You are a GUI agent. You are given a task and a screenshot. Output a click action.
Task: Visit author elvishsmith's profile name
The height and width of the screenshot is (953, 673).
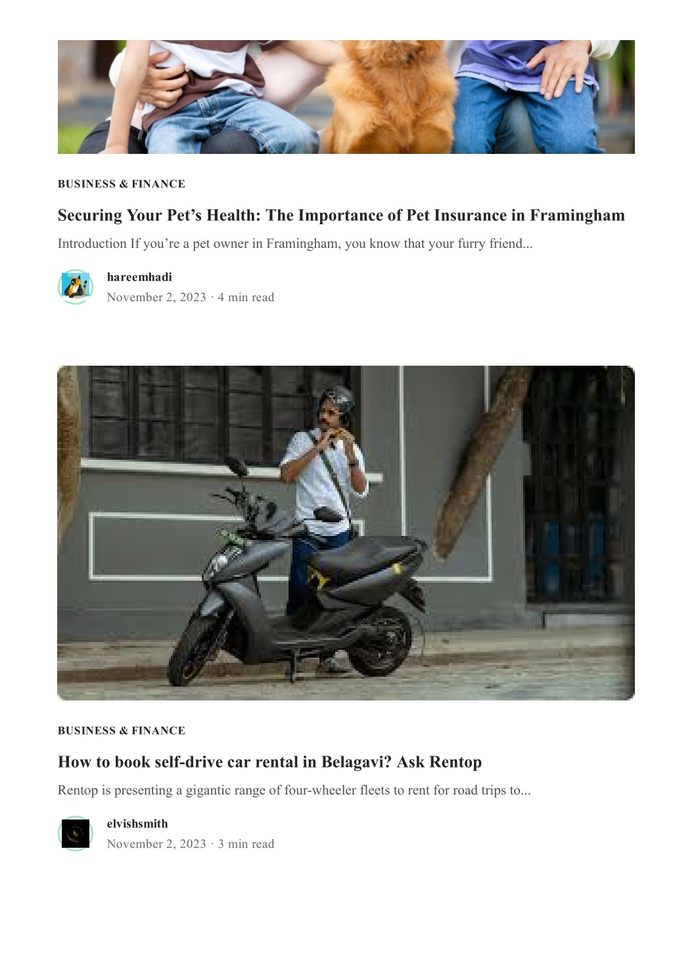point(137,823)
